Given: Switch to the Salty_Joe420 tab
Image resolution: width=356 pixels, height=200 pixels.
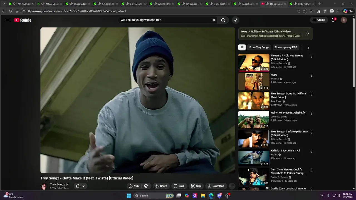Looking at the screenshot, I should 302,4.
